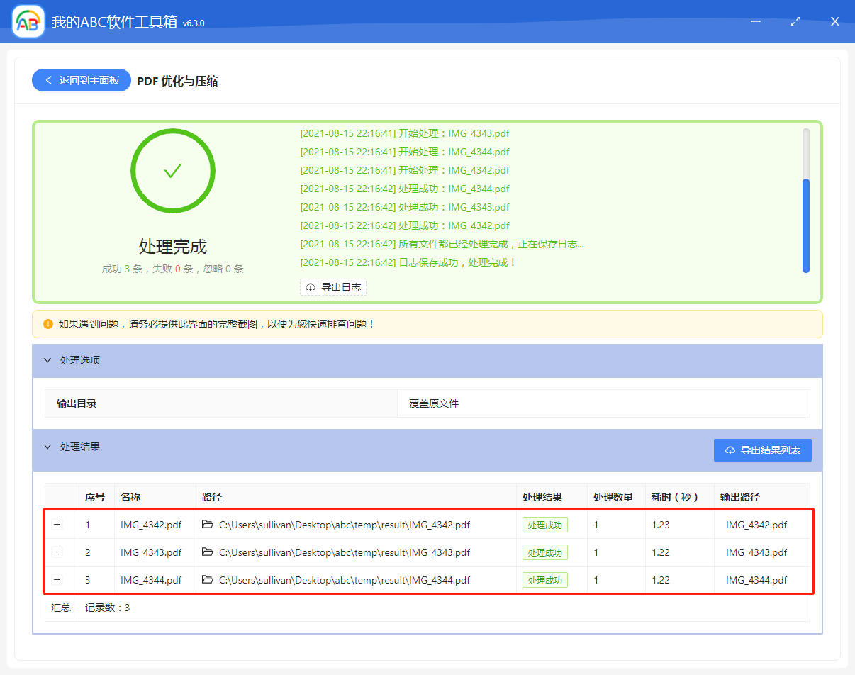The image size is (855, 675).
Task: Click 处理成功 badge for IMG_4342.pdf
Action: point(544,525)
